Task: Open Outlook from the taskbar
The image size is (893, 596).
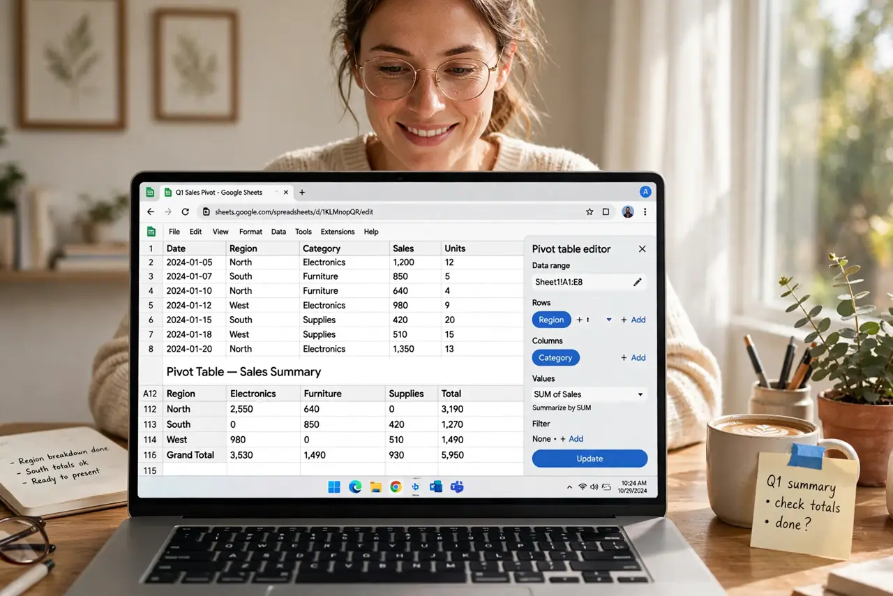Action: point(436,486)
